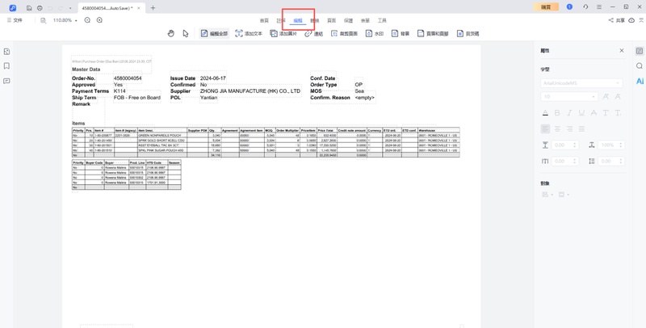Screen dimensions: 646x328
Task: Click the AI assistant icon
Action: click(x=640, y=81)
